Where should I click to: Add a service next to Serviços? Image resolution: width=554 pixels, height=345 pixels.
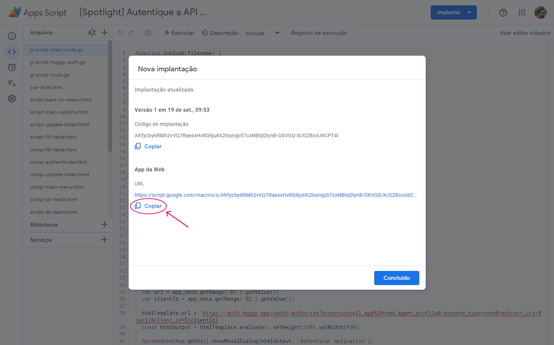pos(104,240)
